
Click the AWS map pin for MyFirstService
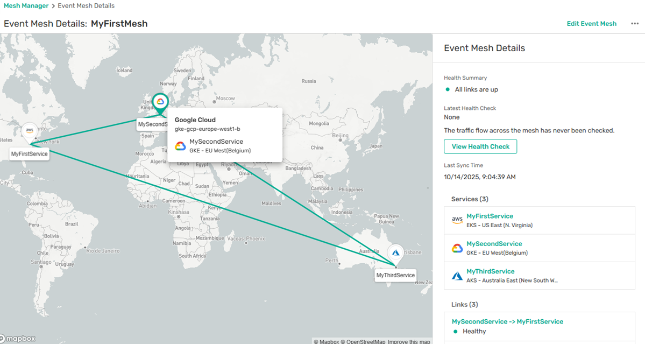tap(30, 131)
